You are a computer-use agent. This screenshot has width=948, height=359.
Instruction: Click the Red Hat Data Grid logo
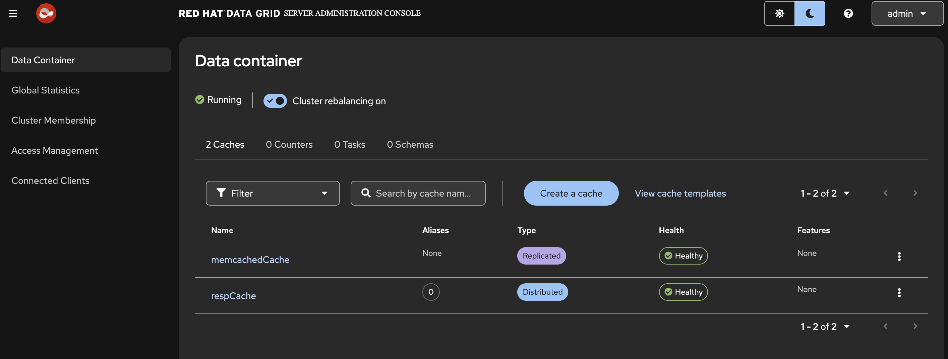pyautogui.click(x=46, y=14)
